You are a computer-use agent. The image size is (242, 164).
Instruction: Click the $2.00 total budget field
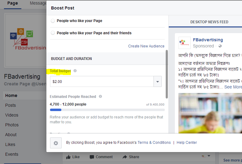[x=102, y=81]
